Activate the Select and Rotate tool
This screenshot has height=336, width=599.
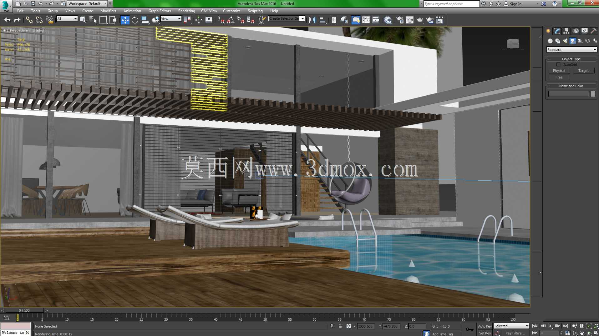135,20
